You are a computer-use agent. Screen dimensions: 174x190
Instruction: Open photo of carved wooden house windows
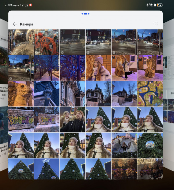click(x=72, y=94)
